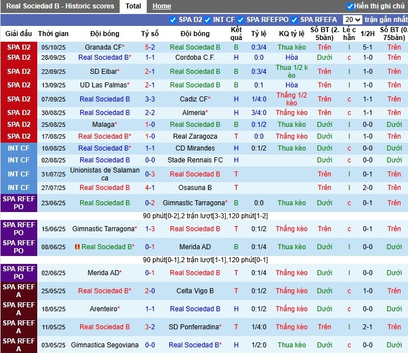Click the Gimnastica Segoviana team link
Image resolution: width=408 pixels, height=353 pixels.
click(104, 345)
